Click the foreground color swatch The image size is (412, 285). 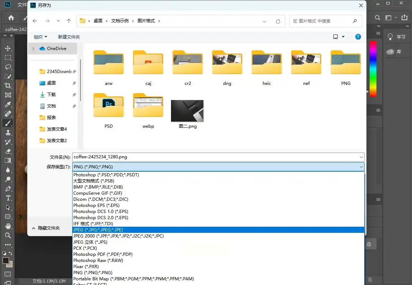(6, 261)
